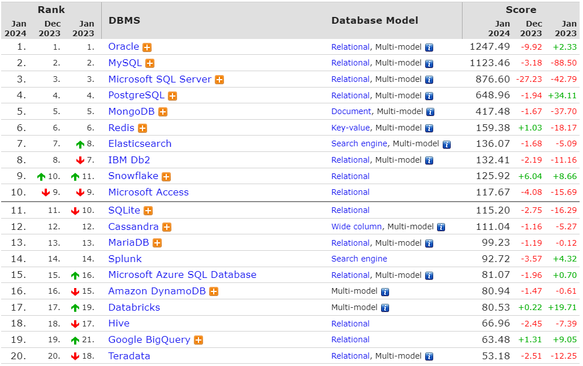This screenshot has width=583, height=366.
Task: Open the Google BigQuery link
Action: click(149, 340)
